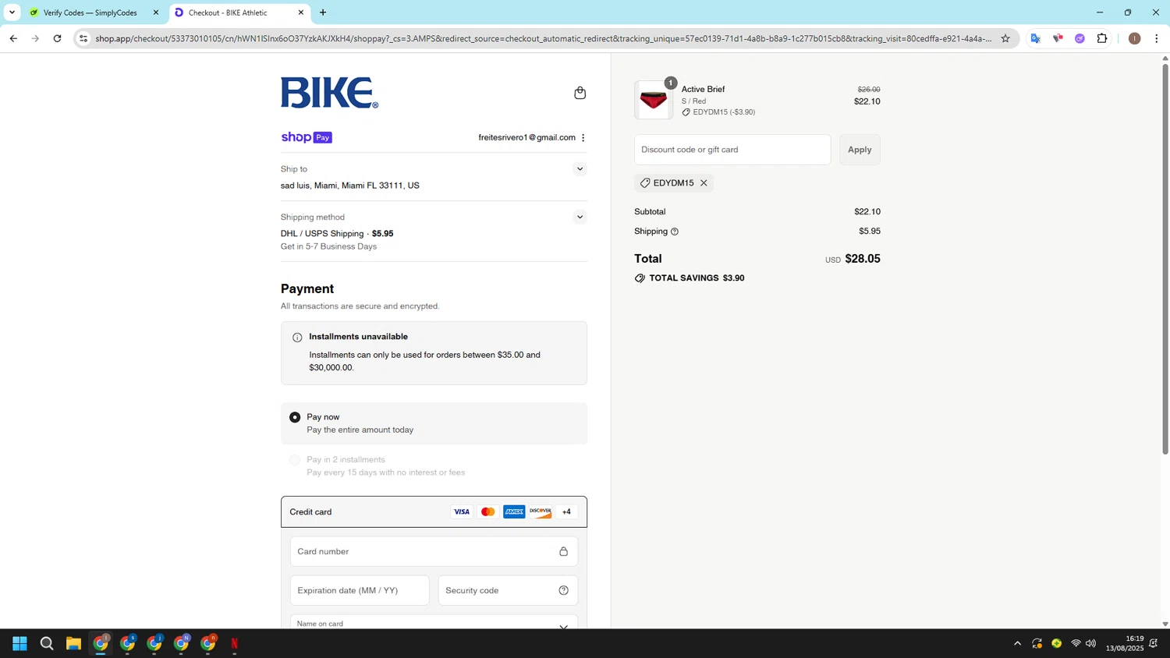The height and width of the screenshot is (658, 1170).
Task: View site information icon in address bar
Action: click(83, 38)
